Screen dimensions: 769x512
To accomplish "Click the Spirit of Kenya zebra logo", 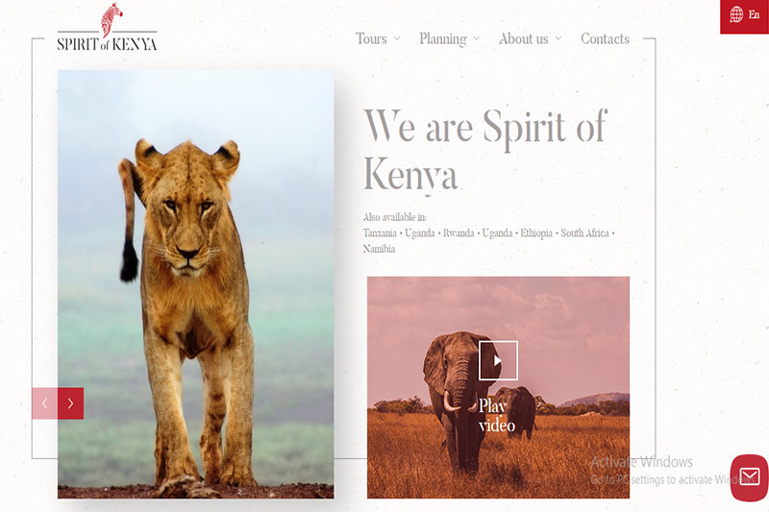I will [x=107, y=28].
